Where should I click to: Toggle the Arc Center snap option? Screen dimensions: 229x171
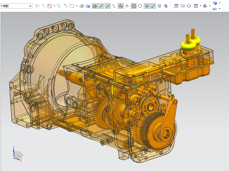[134, 6]
